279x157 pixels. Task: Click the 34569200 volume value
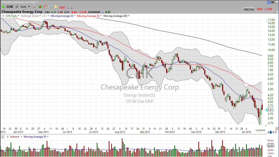pyautogui.click(x=94, y=12)
